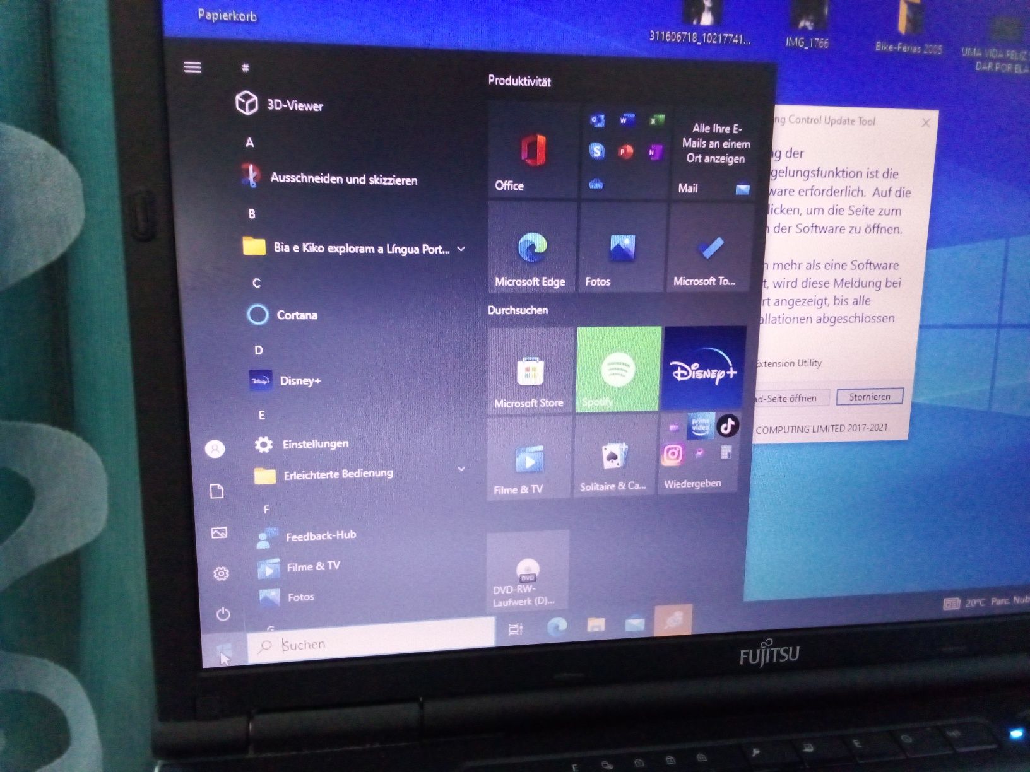Open Mail from the taskbar
This screenshot has width=1030, height=772.
click(635, 623)
